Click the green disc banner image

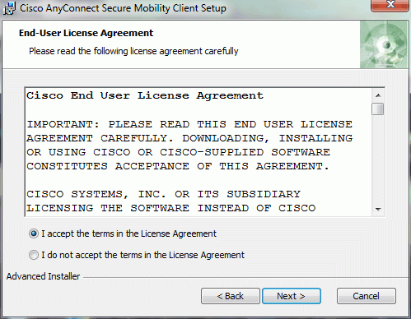(x=384, y=44)
